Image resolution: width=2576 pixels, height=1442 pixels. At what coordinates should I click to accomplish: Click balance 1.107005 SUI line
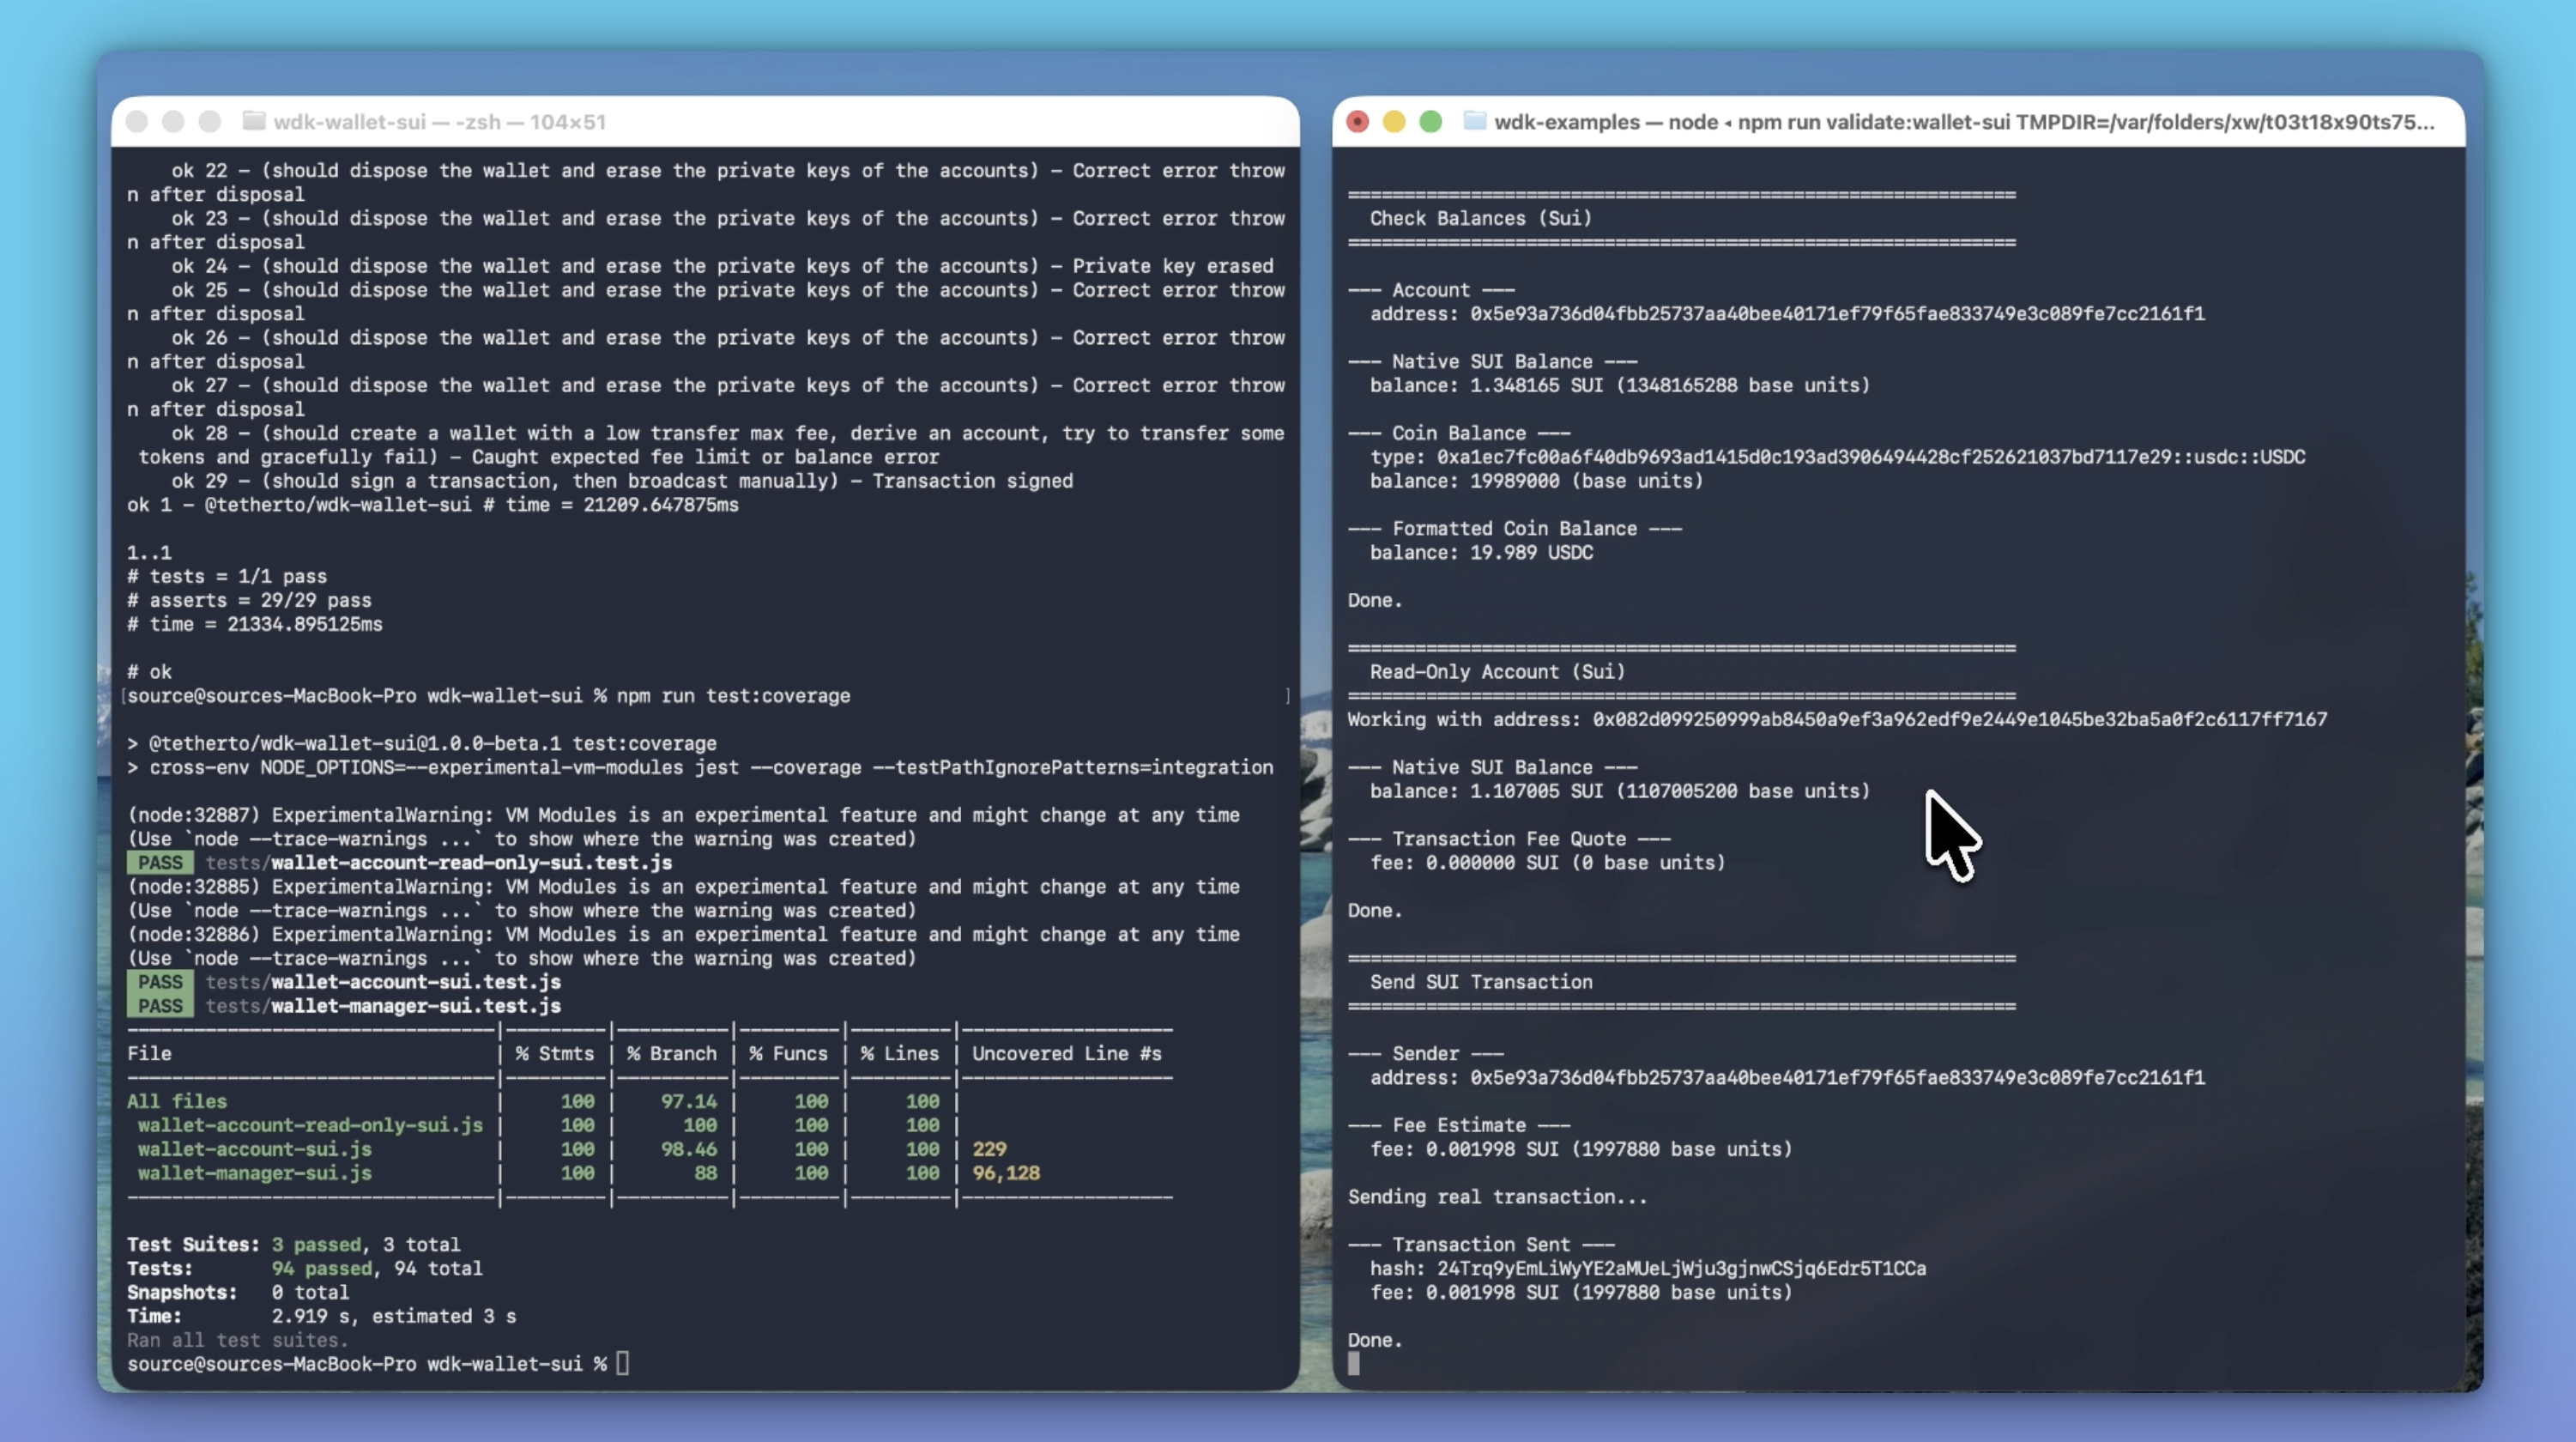coord(1619,791)
